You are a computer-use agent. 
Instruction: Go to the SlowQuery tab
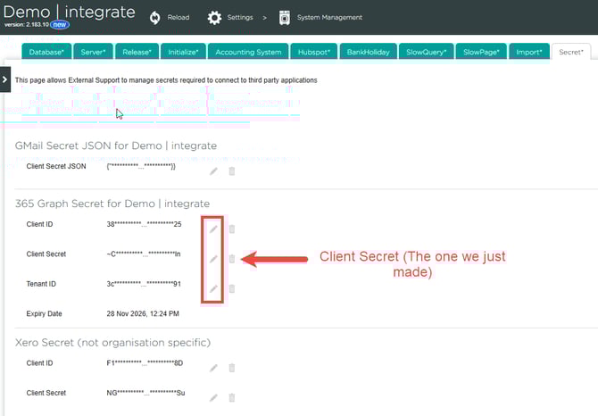424,52
